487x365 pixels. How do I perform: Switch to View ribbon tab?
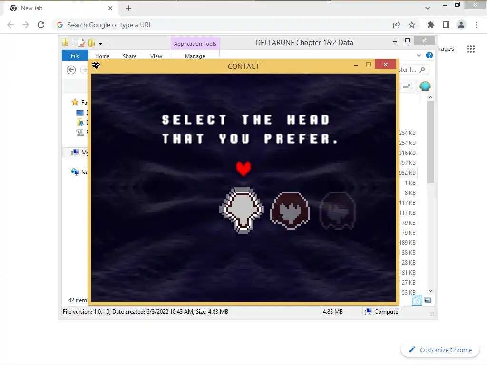coord(156,56)
